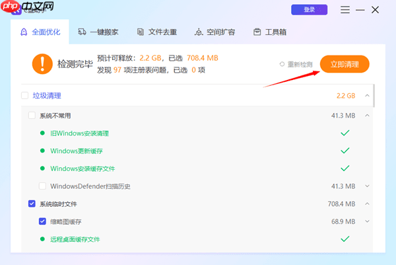Screen dimensions: 396x265
Task: Open the 工具箱 tab
Action: [x=270, y=32]
